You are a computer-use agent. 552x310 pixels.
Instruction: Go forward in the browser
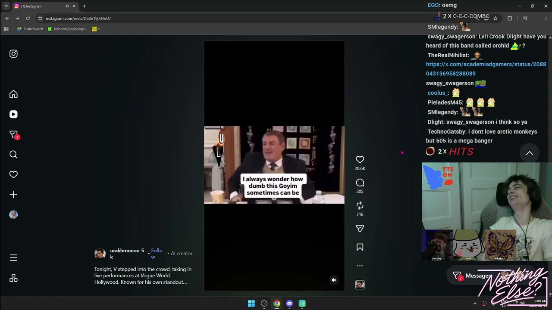[17, 18]
